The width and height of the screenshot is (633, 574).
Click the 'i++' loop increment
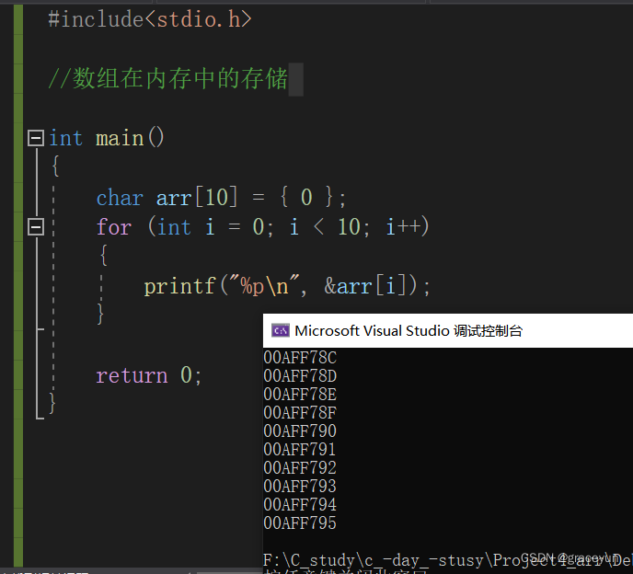[404, 227]
